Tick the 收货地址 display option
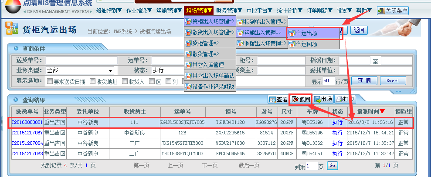 93,81
